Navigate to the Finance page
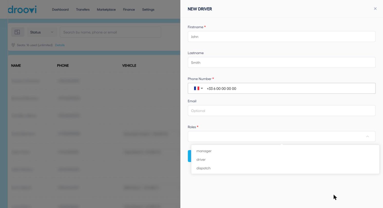Screen dimensions: 383x208 (x=129, y=9)
